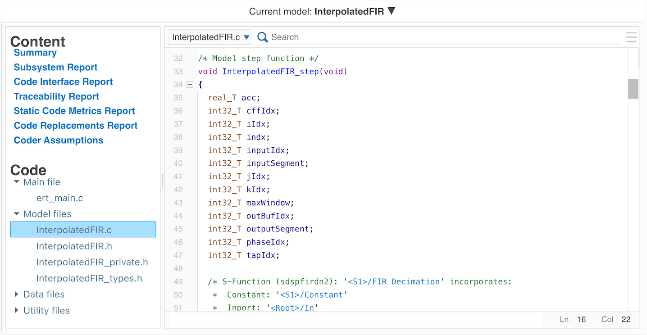Select ert_main.c in the code tree
This screenshot has height=335, width=647.
59,198
